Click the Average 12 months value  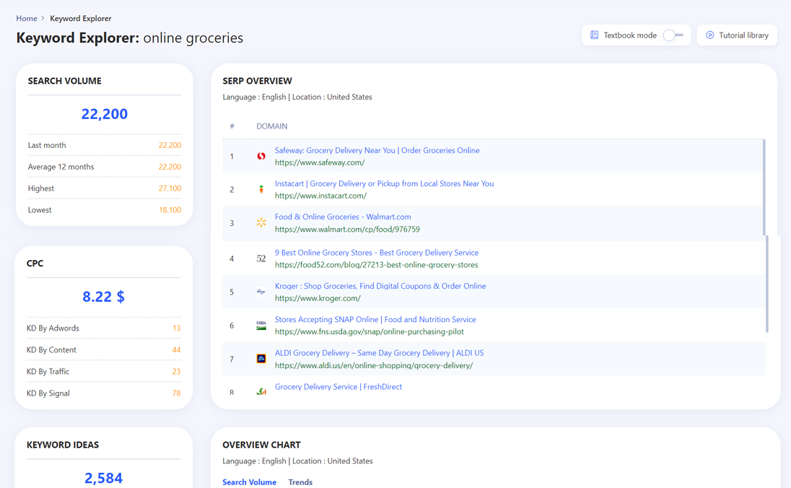tap(170, 167)
